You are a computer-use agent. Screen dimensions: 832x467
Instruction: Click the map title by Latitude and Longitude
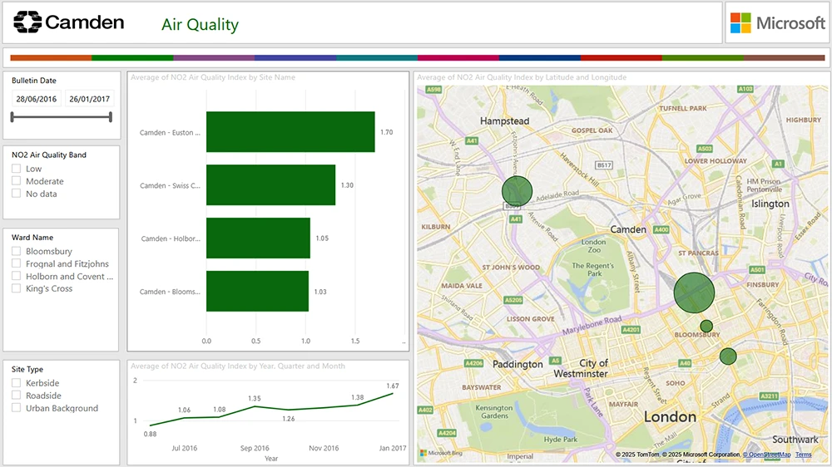click(x=522, y=77)
